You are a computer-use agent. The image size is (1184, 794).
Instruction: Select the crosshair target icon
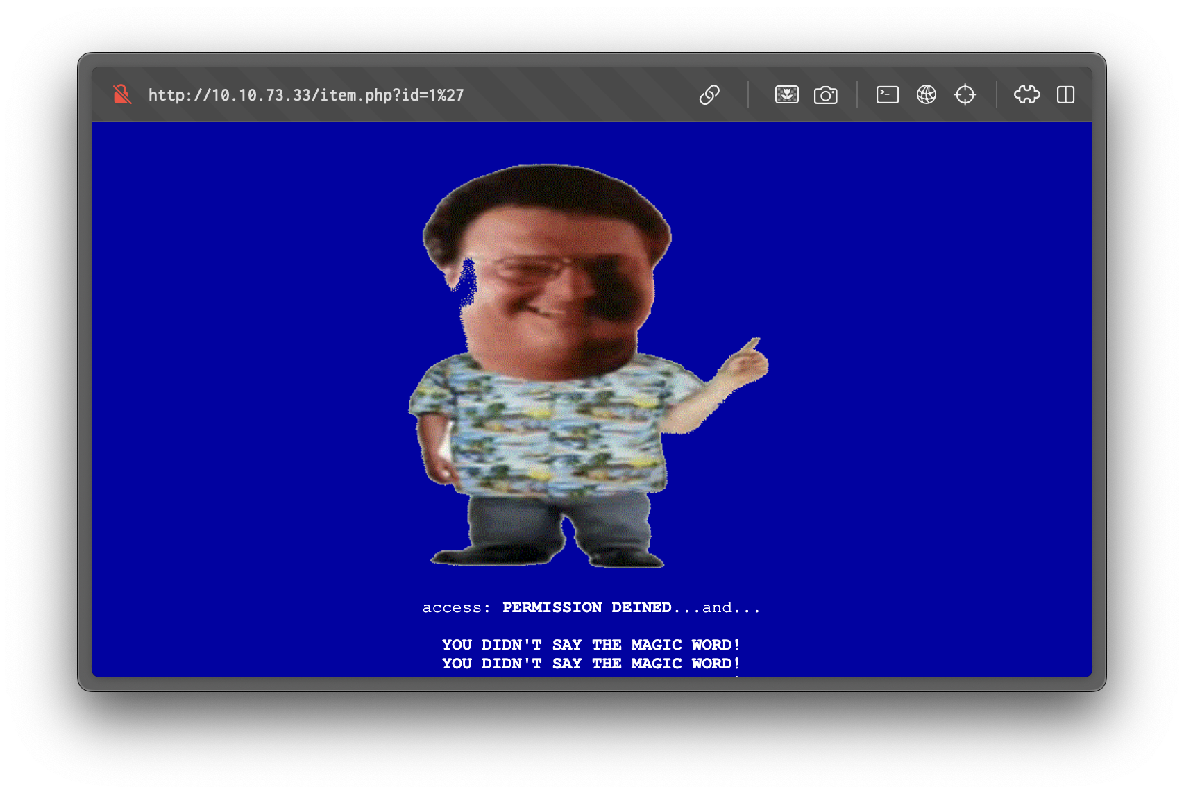965,94
